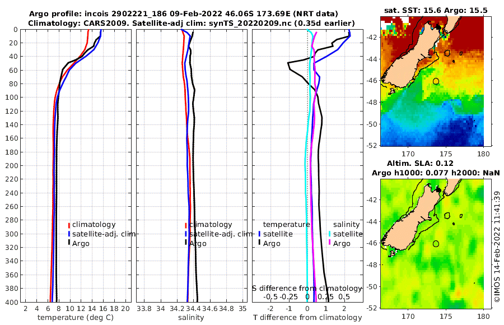Select 'satellite-adj. clim' legend text in the temperature panel
The width and height of the screenshot is (504, 325).
click(104, 234)
